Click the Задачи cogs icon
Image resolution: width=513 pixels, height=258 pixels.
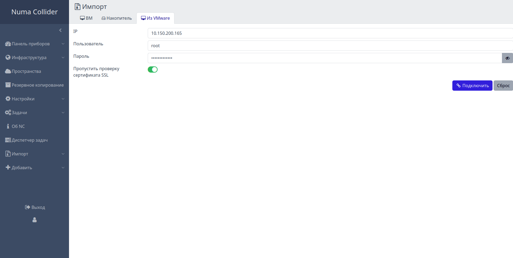pos(8,113)
